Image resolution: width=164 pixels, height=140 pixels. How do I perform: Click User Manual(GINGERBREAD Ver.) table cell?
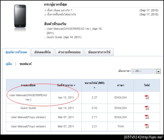point(28,97)
